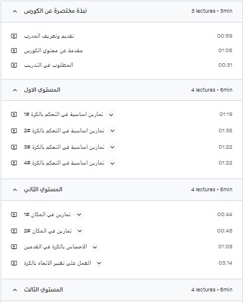Click video icon beside مقدمة عن محتوي الكورس
Viewport: 244px width, 303px height.
coord(14,50)
